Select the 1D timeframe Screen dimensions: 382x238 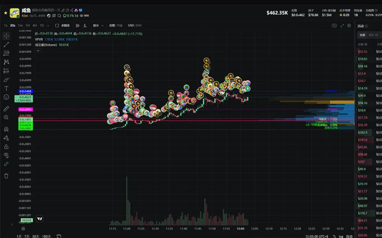coord(42,25)
